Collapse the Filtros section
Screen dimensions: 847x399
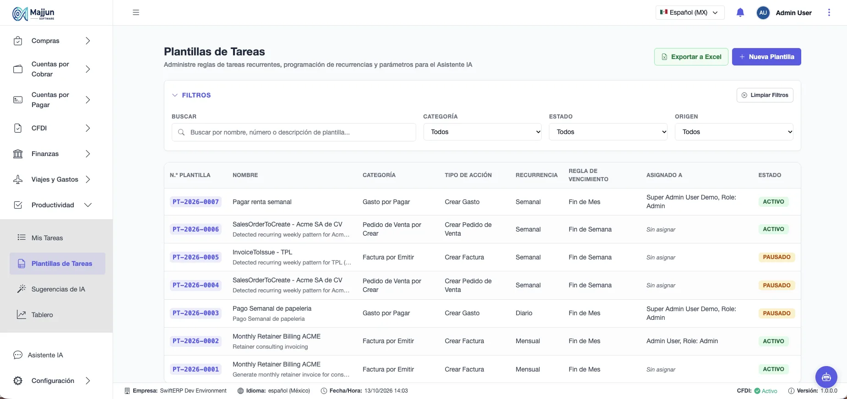point(191,95)
